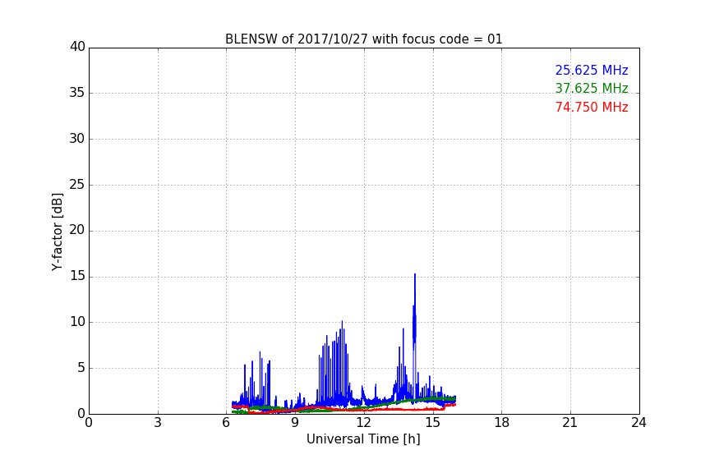Click the y-axis tick label '35'

pos(77,93)
